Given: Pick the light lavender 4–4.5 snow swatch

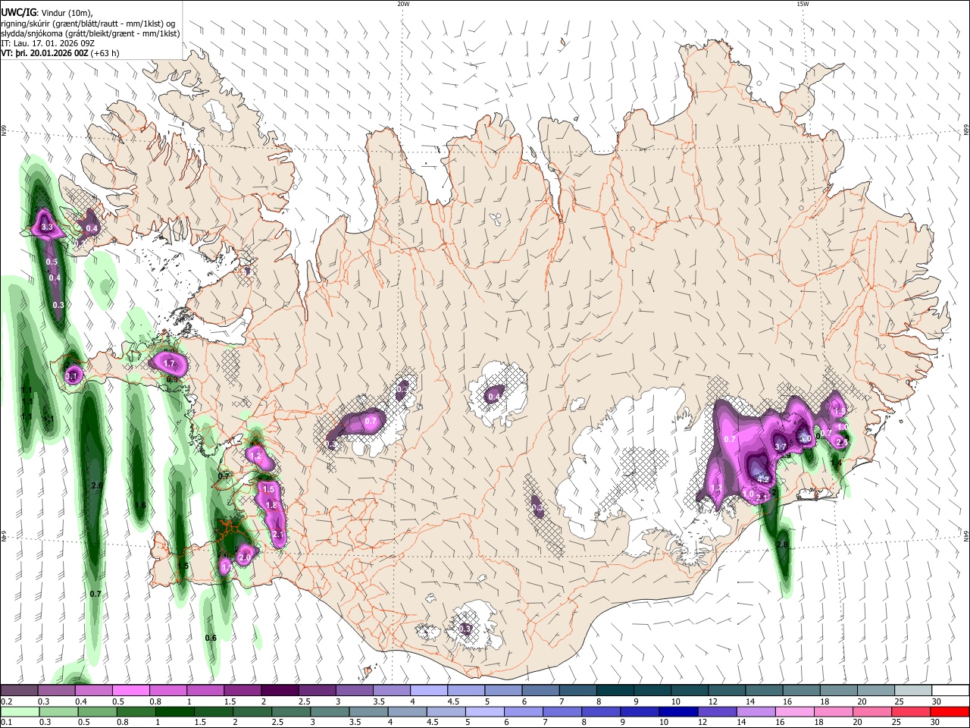Looking at the screenshot, I should coord(427,690).
